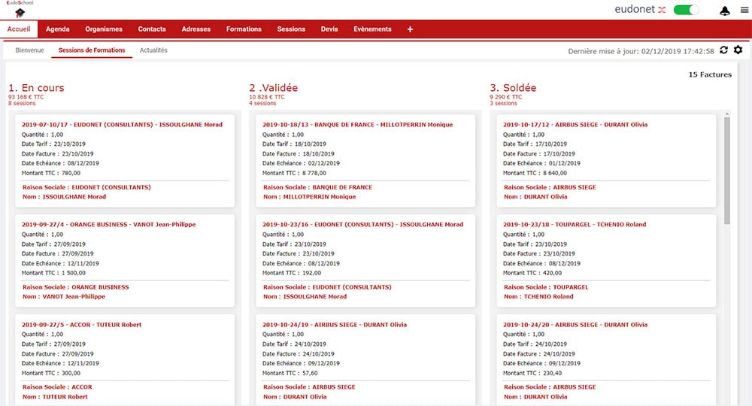
Task: Click Montant TTC 780,00
Action: 51,173
